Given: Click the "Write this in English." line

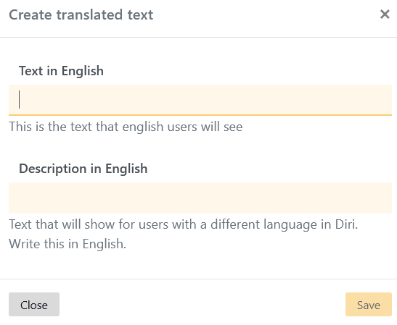Looking at the screenshot, I should [x=67, y=244].
